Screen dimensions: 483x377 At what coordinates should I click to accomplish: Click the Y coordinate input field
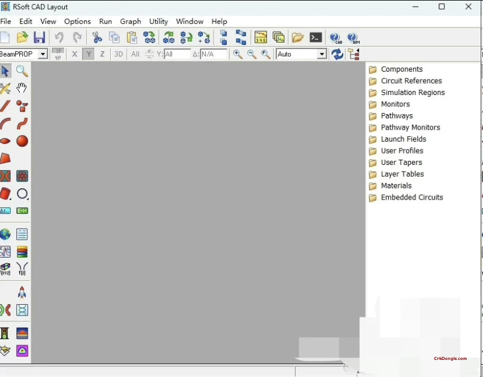pyautogui.click(x=176, y=54)
